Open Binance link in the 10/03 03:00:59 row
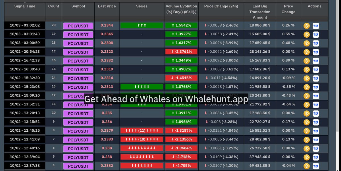 click(x=307, y=43)
